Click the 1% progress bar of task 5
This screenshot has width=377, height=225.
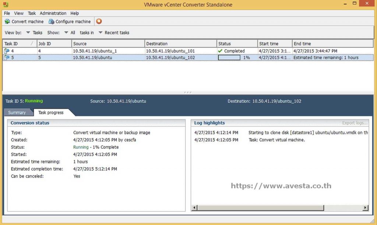click(x=229, y=57)
